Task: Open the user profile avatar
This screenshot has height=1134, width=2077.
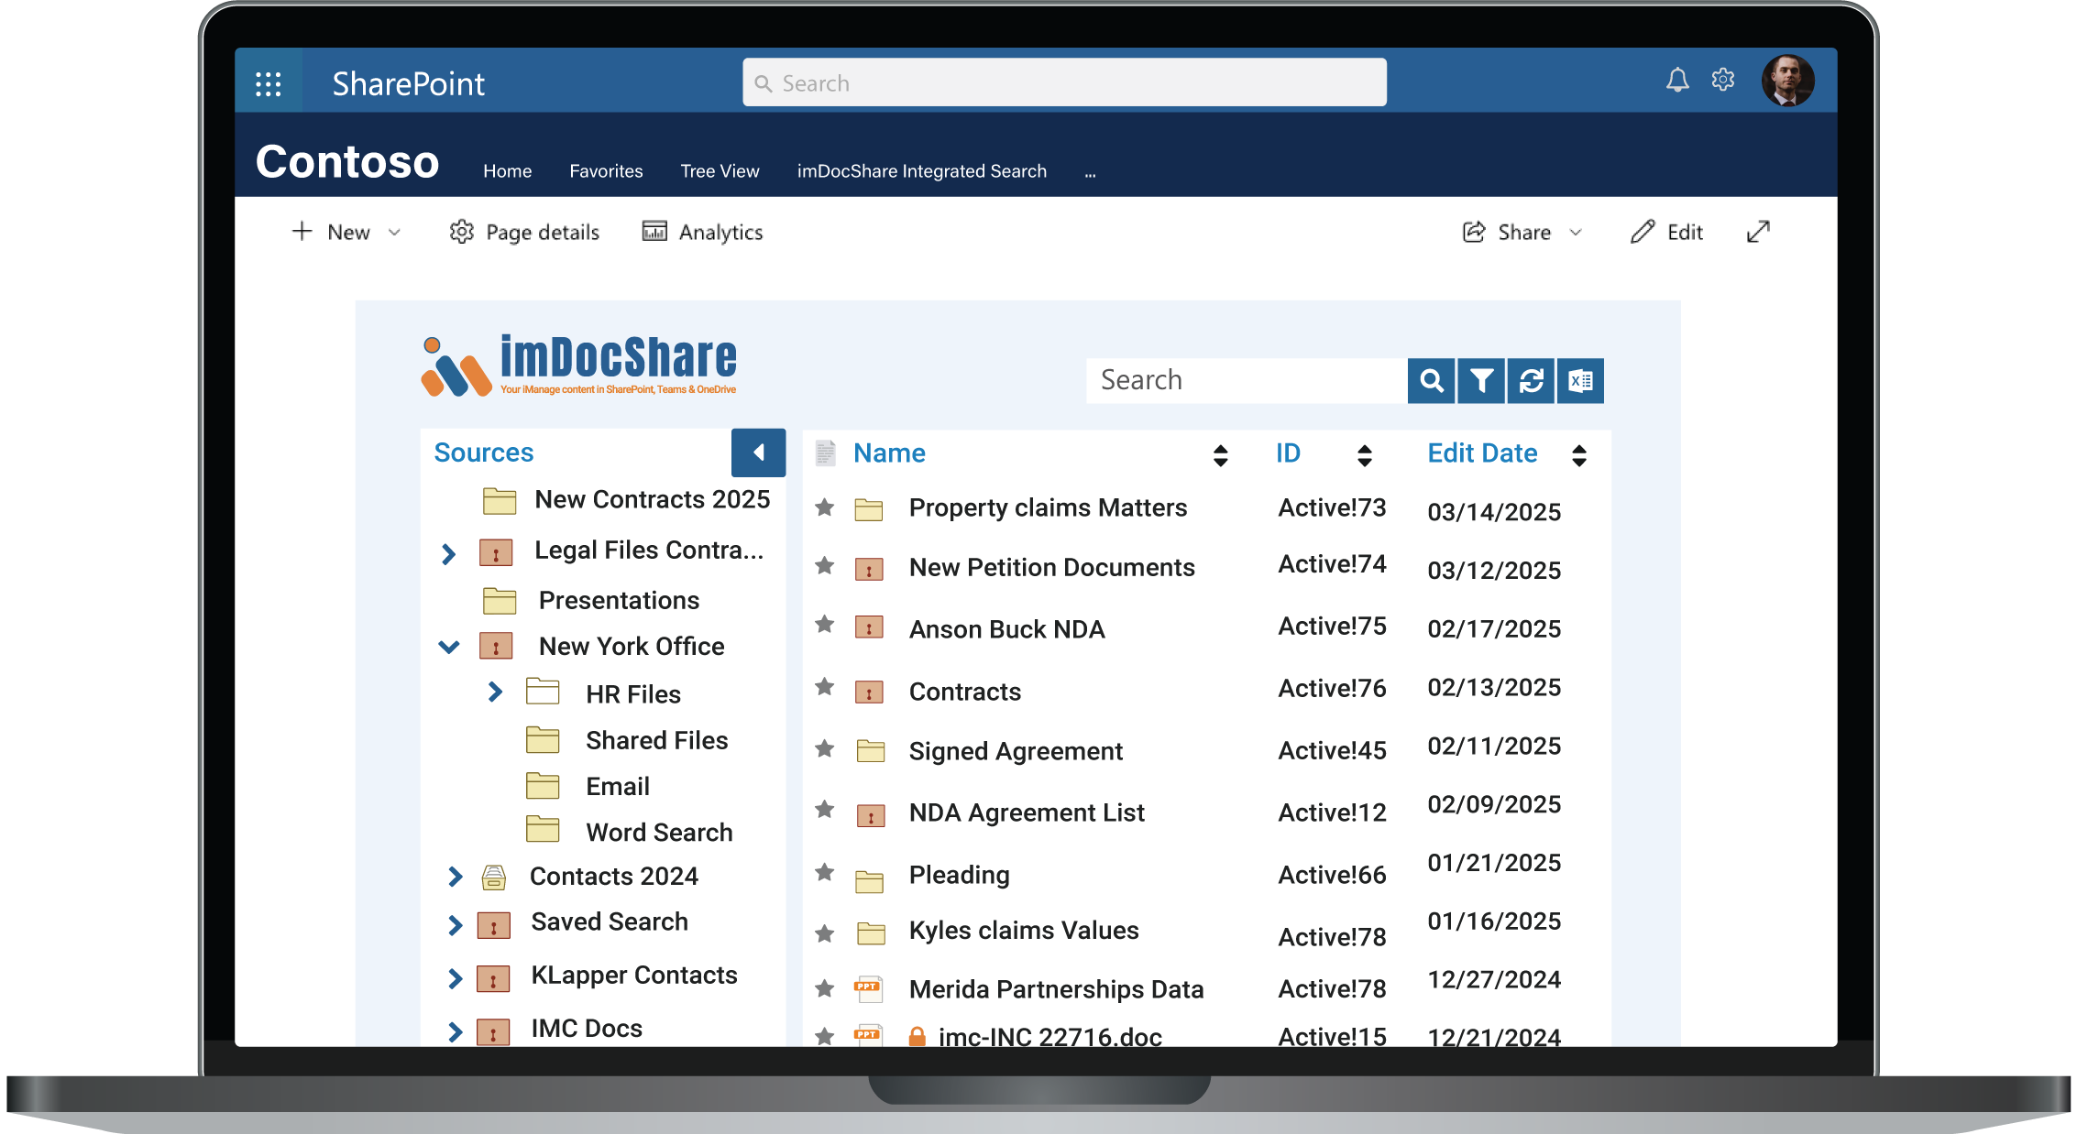Action: (x=1786, y=81)
